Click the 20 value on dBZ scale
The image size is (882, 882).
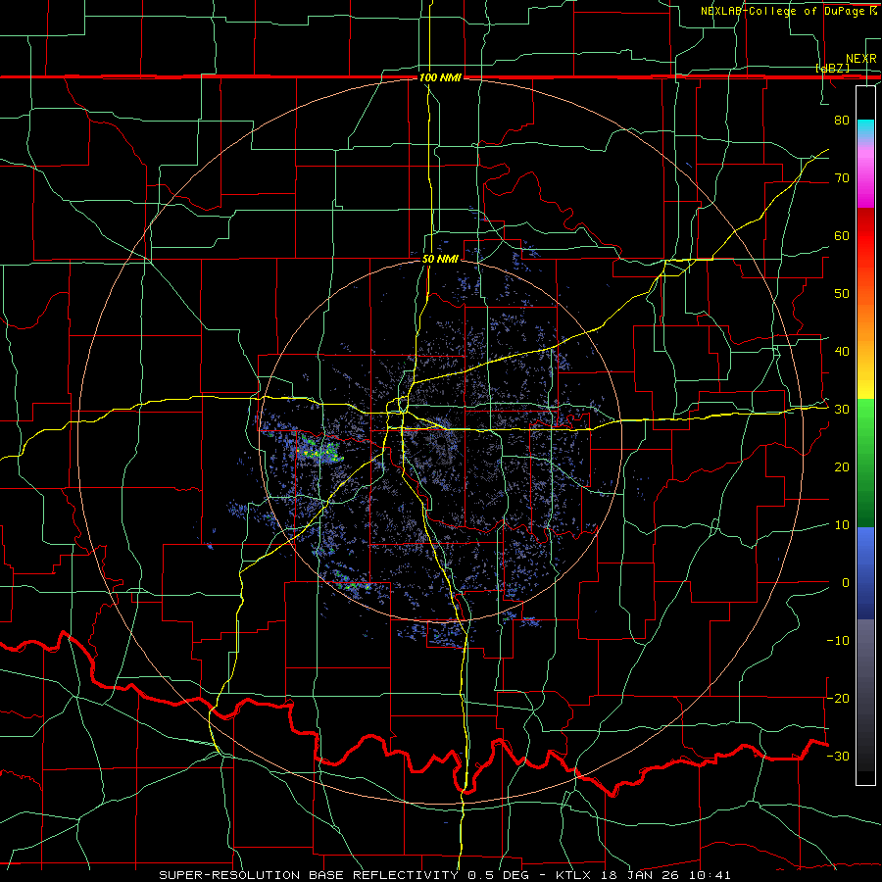[x=842, y=467]
